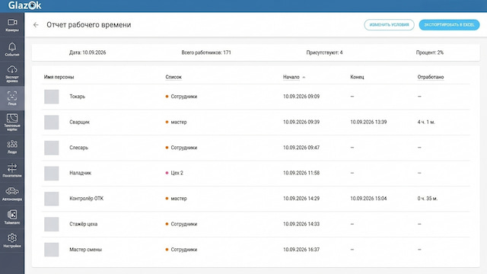Image resolution: width=487 pixels, height=274 pixels.
Task: Click the back arrow next to report title
Action: tap(36, 25)
